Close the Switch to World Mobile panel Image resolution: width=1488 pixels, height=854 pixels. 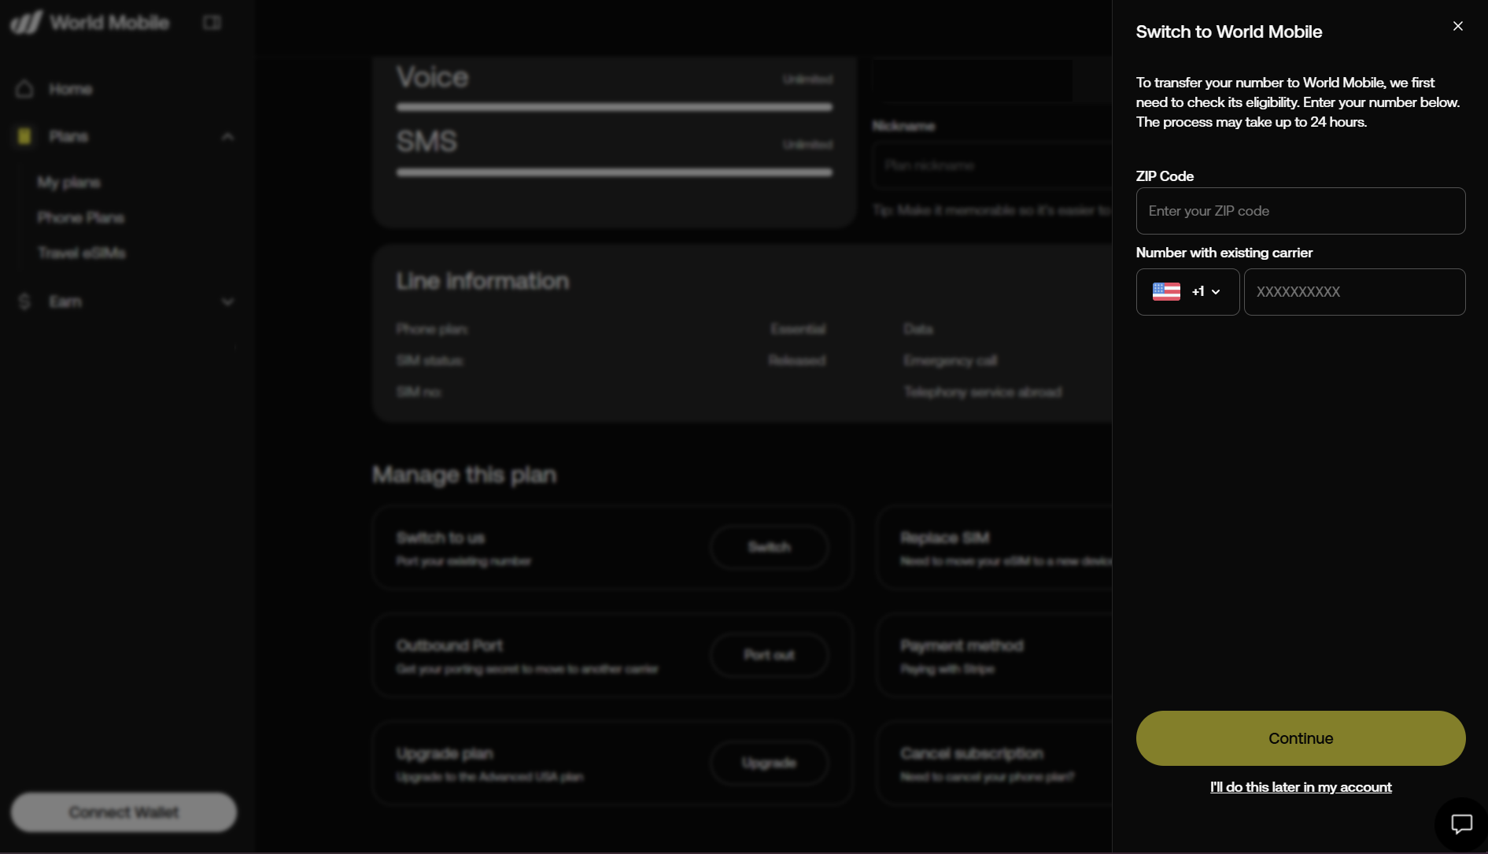click(1457, 26)
